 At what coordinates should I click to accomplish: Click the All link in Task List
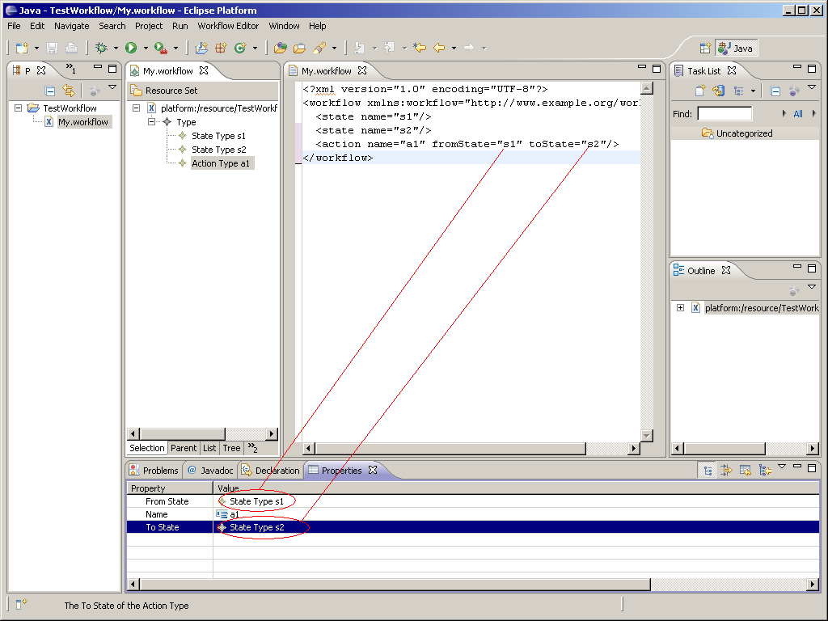pos(798,114)
